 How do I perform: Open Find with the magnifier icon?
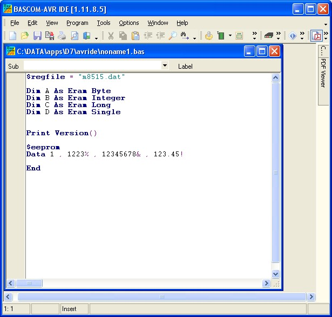(173, 36)
